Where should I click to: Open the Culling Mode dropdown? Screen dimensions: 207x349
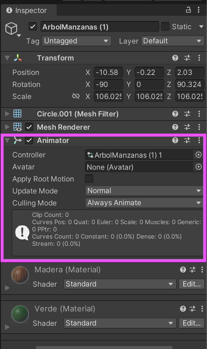(x=144, y=203)
